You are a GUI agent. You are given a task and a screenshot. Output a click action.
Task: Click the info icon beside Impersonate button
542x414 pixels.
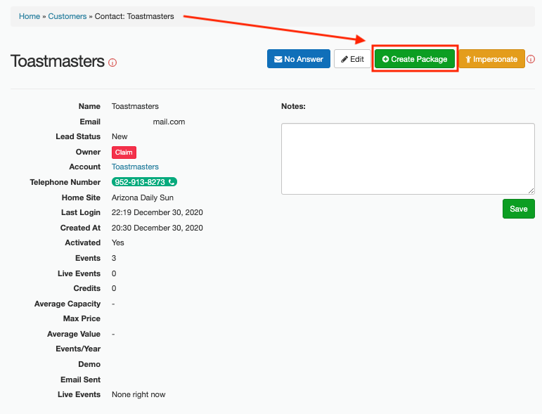click(531, 59)
